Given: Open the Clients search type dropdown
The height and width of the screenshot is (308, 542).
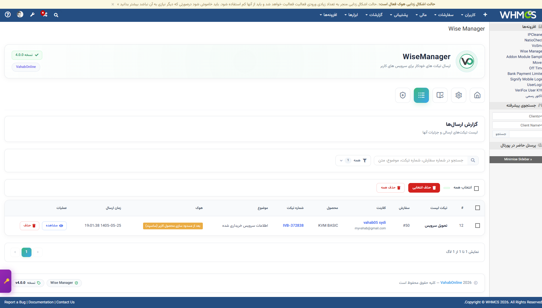Looking at the screenshot, I should [x=517, y=116].
